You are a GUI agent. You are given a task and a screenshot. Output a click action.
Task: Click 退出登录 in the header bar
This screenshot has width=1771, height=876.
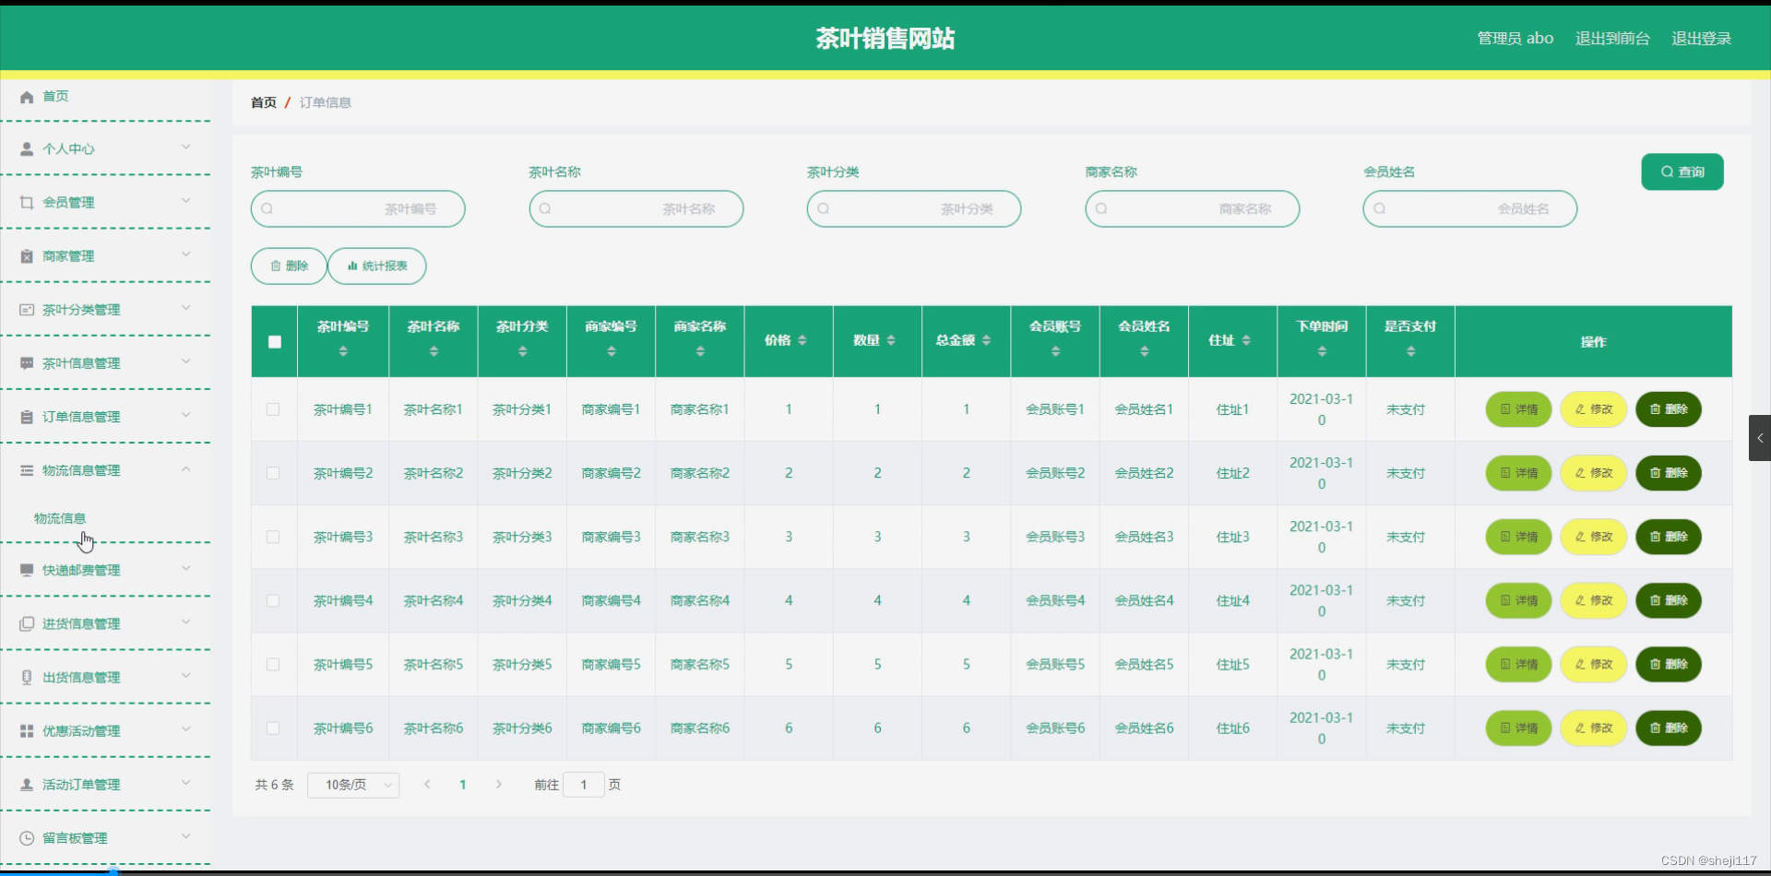click(1702, 38)
